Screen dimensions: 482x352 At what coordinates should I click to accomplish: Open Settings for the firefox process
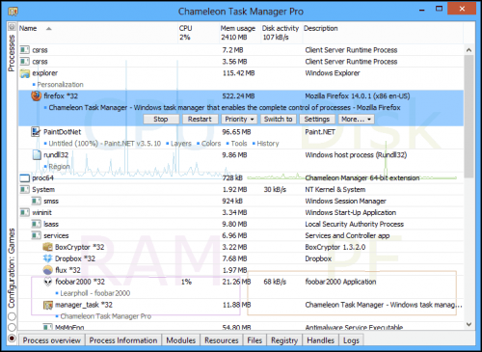[x=317, y=120]
